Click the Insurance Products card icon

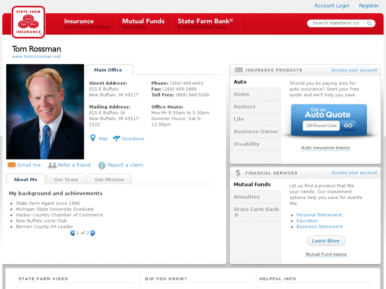pyautogui.click(x=238, y=70)
